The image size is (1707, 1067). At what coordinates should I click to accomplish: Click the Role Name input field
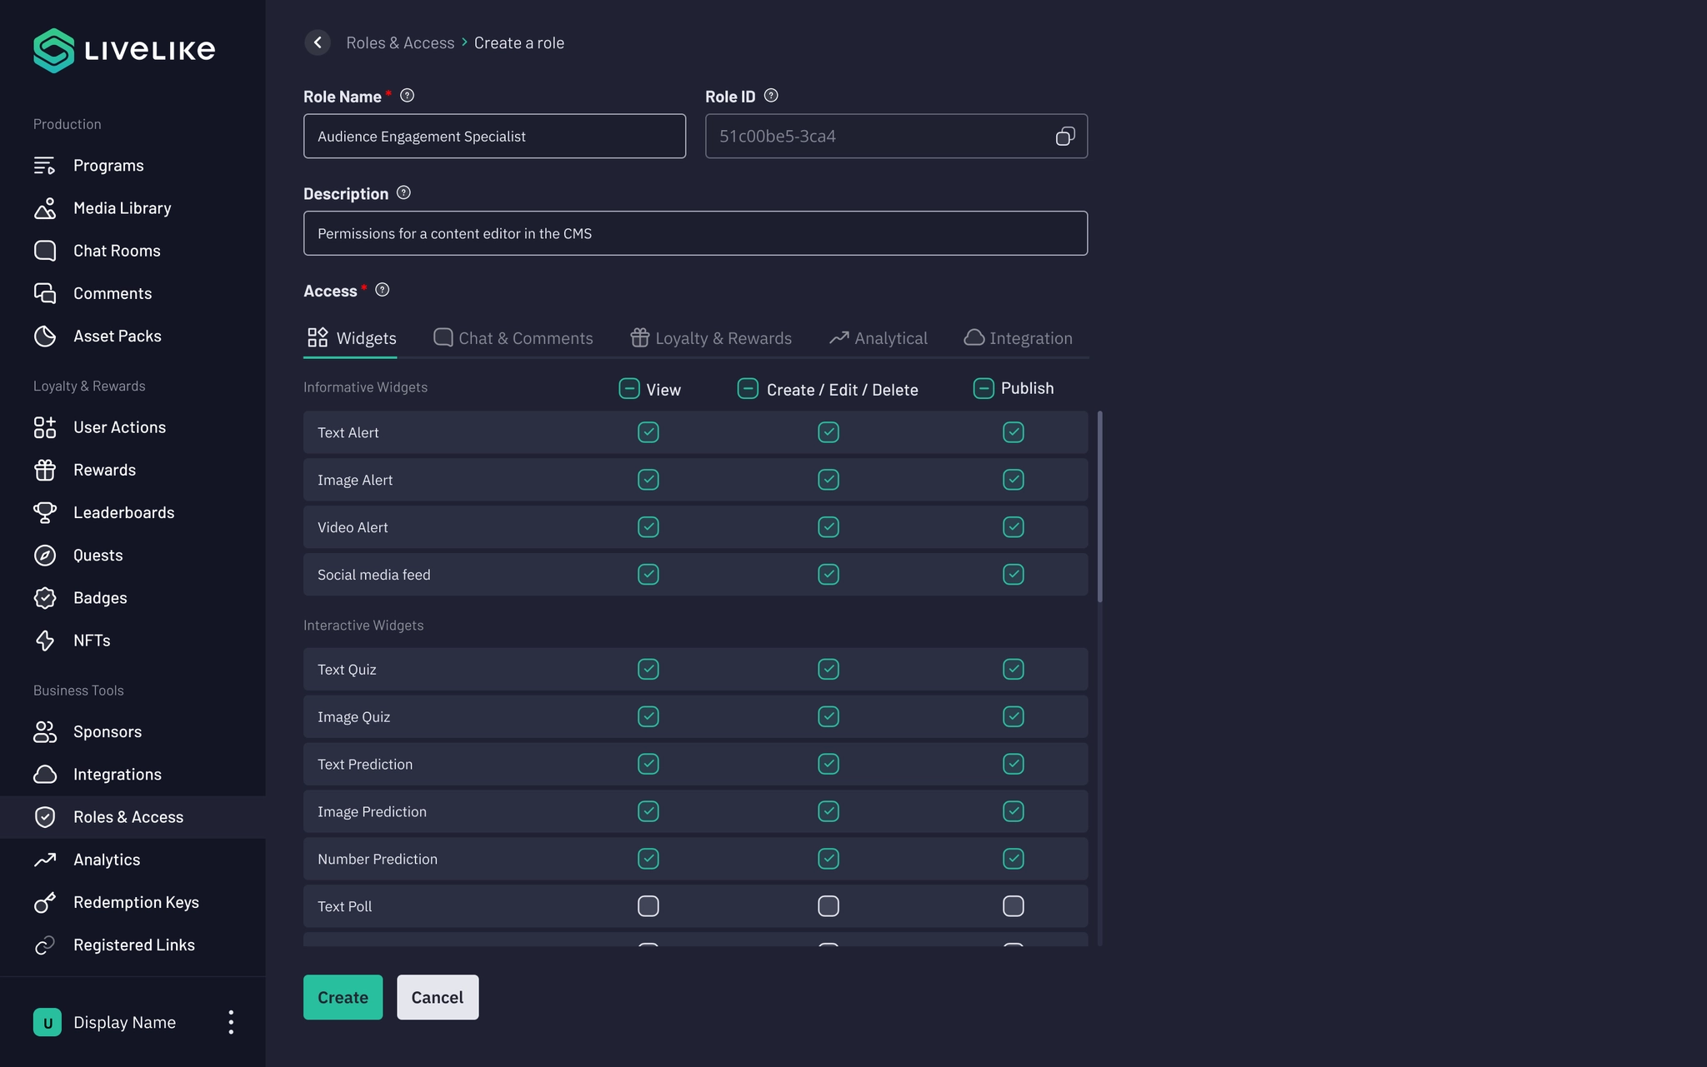click(494, 136)
